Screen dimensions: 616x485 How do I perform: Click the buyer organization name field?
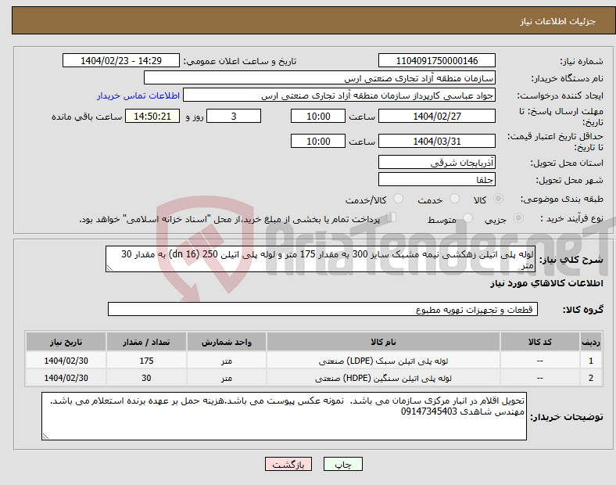320,77
